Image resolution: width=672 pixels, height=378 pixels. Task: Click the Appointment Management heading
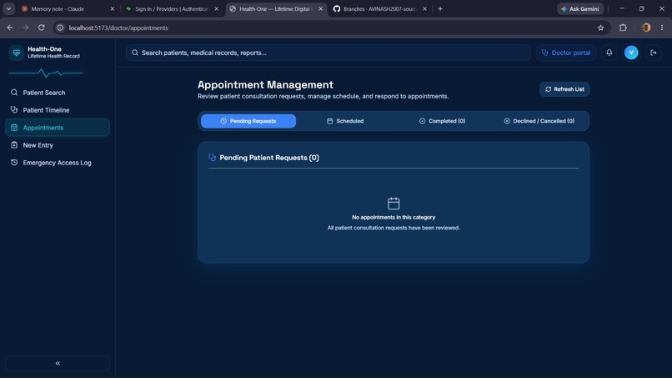coord(265,85)
